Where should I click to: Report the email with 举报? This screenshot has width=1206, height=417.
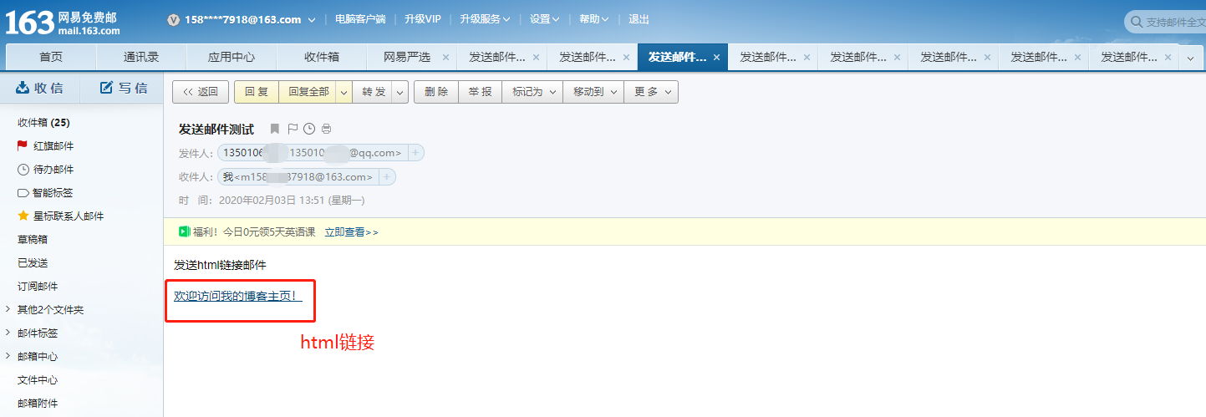click(x=480, y=92)
